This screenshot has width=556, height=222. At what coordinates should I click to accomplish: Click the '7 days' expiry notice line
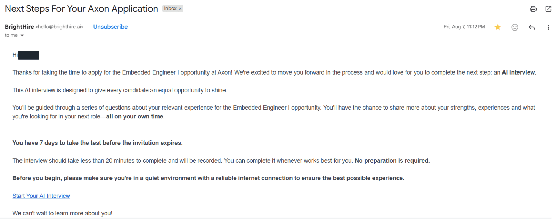point(97,143)
